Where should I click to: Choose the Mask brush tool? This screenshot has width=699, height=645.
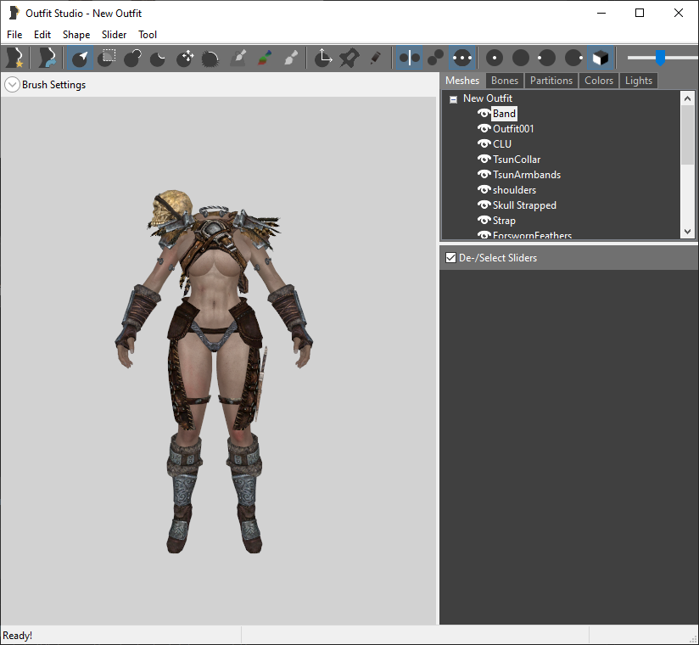(107, 58)
